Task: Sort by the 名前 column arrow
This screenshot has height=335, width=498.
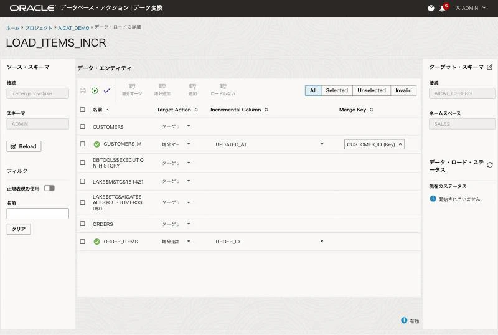Action: (x=107, y=110)
